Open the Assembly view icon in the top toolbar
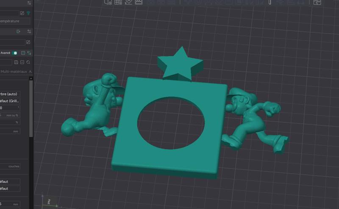 (317, 2)
